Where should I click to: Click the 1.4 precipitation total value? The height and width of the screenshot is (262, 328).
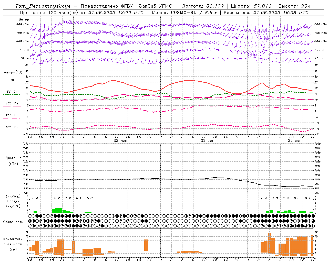point(286,198)
